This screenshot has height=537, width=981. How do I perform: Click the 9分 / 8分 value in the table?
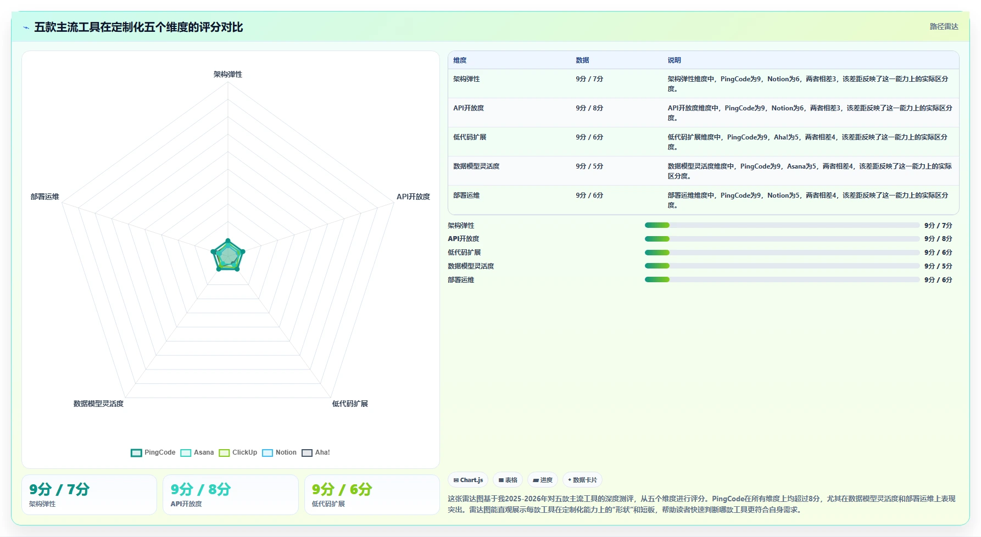click(x=589, y=108)
